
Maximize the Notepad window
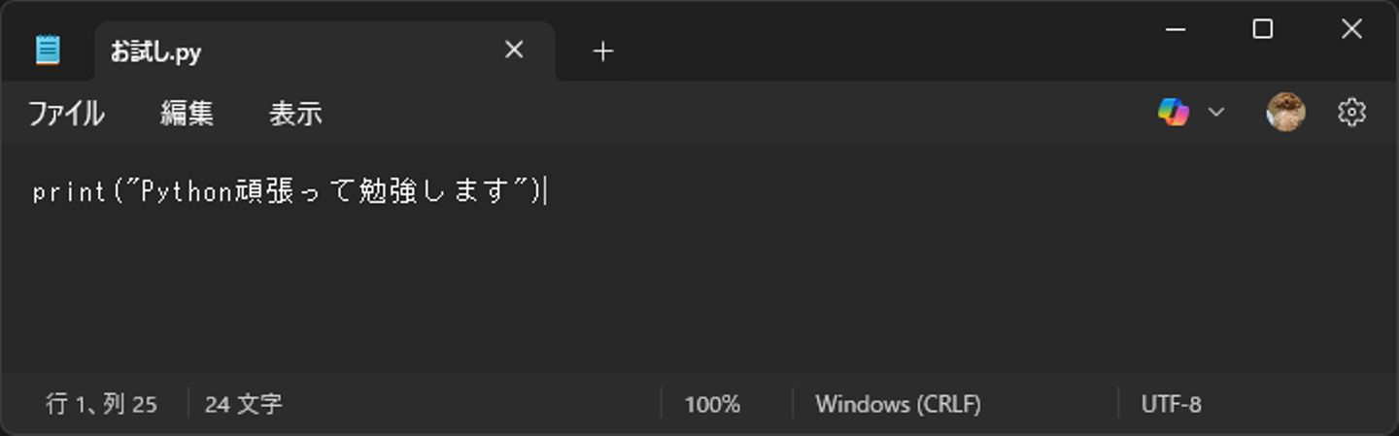[1262, 29]
